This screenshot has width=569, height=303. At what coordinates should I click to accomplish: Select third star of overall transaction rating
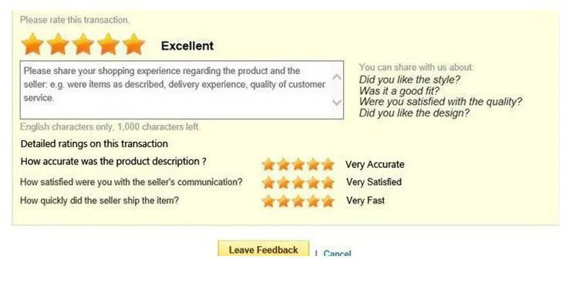pos(83,44)
